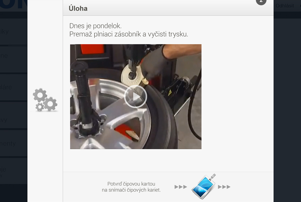
Task: Click the arrows right of chip card
Action: tap(224, 187)
